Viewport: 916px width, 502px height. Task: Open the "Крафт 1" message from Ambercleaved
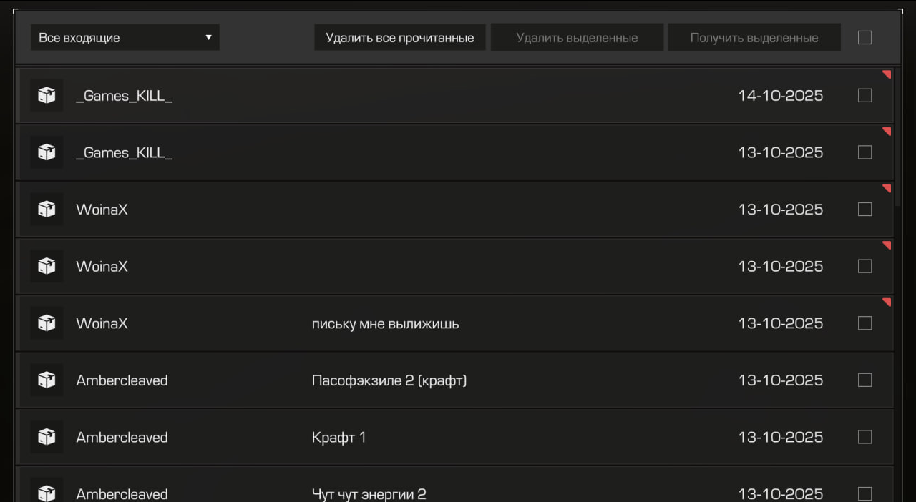338,437
